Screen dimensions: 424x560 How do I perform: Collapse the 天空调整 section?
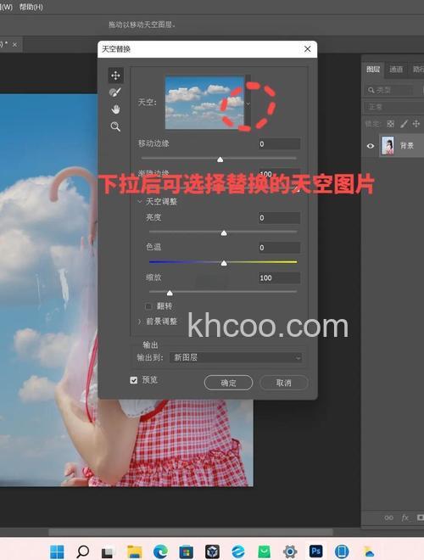coord(140,202)
